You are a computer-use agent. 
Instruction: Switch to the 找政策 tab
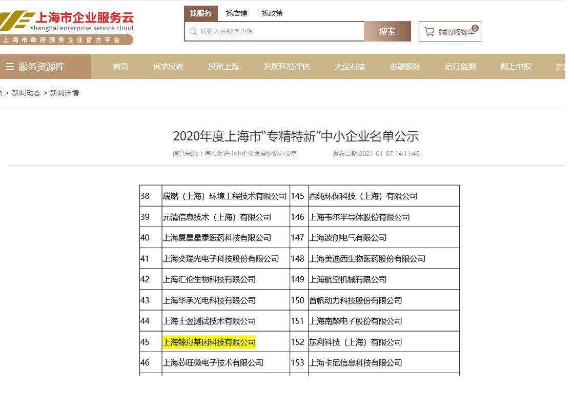tap(272, 13)
